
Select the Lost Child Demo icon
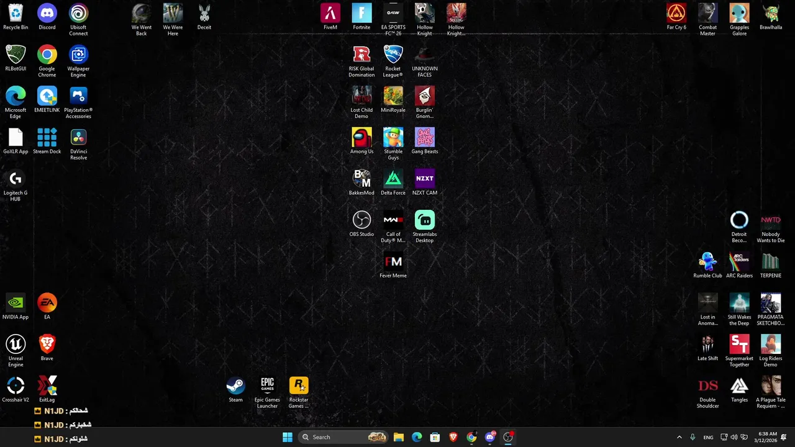[361, 102]
